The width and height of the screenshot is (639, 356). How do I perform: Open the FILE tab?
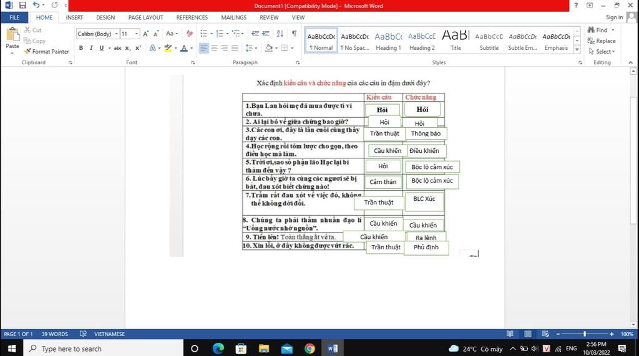[x=14, y=17]
